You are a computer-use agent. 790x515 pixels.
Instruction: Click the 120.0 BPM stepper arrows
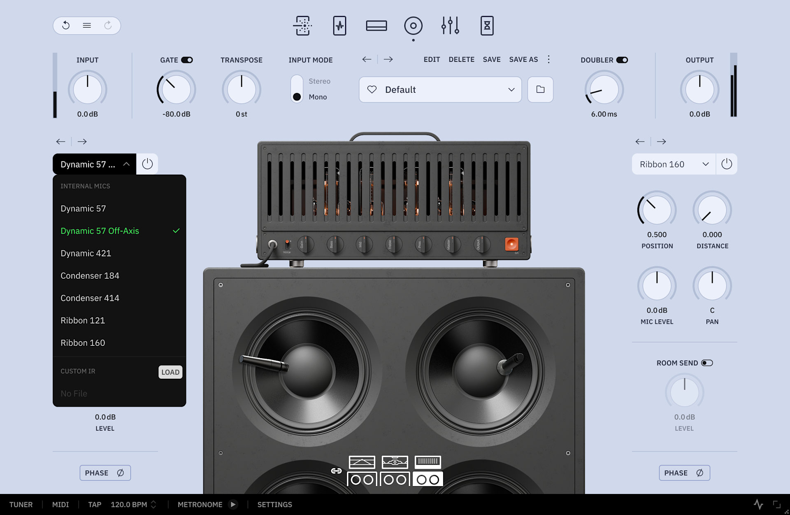tap(153, 504)
